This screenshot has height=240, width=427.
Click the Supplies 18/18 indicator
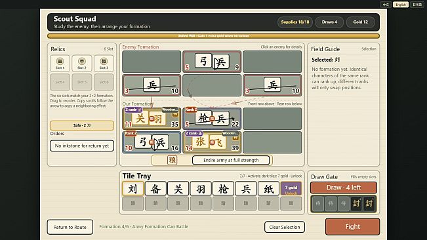[295, 22]
